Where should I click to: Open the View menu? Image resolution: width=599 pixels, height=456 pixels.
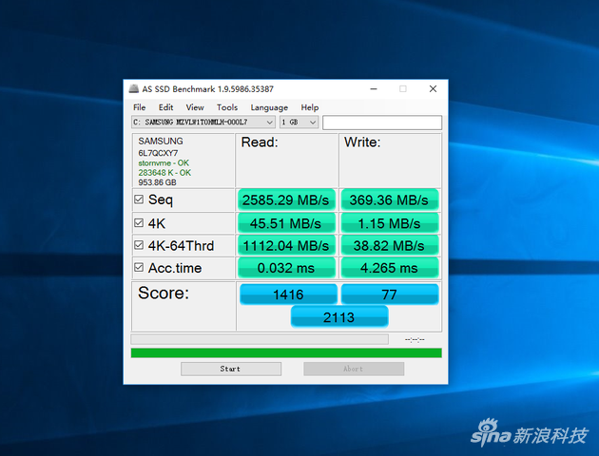click(195, 107)
